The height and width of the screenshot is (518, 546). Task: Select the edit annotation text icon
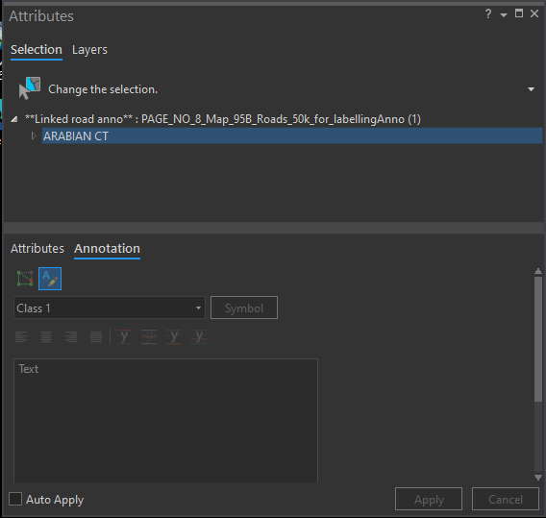coord(50,279)
